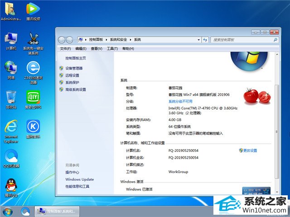
Task: Open the Windows Update link
Action: [x=80, y=179]
